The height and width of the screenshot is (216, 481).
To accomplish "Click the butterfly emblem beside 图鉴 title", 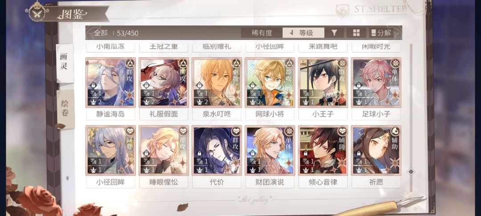I will [37, 11].
